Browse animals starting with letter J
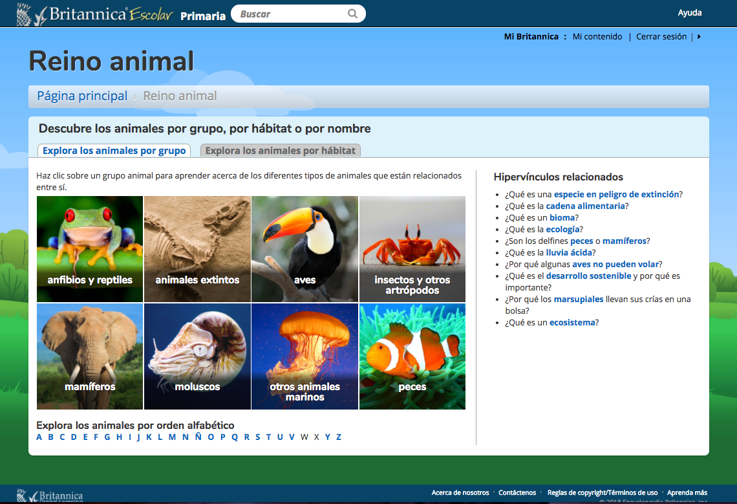The height and width of the screenshot is (504, 737). click(x=138, y=437)
